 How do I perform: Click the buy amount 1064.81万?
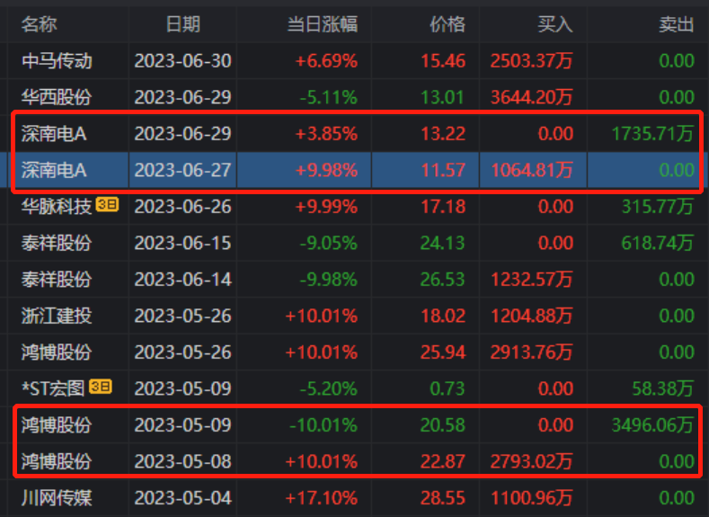pos(532,170)
